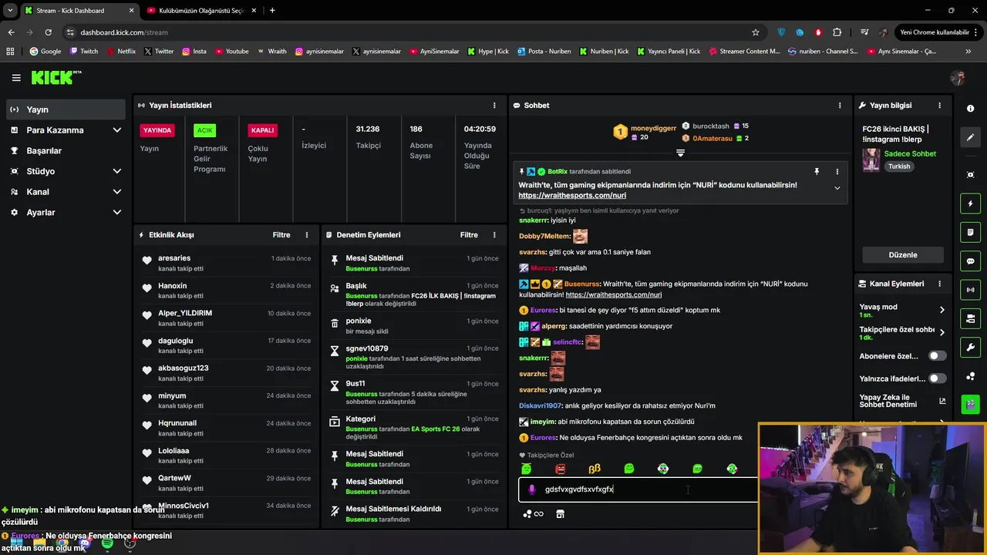The image size is (987, 555).
Task: Open options menu of pinned message
Action: point(837,172)
